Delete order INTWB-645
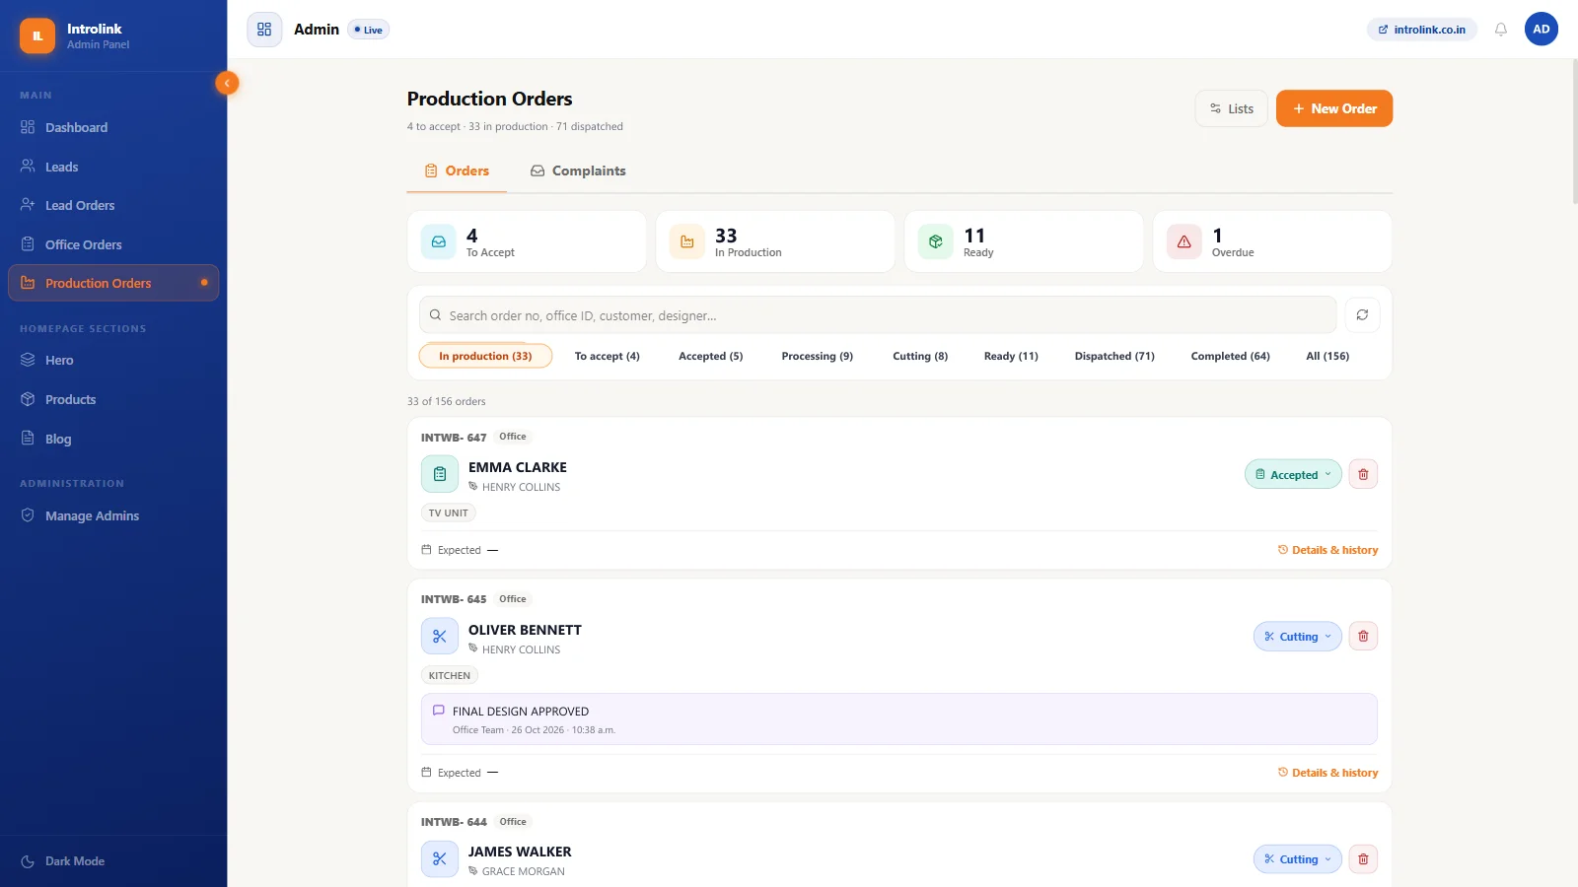The image size is (1578, 887). click(1363, 637)
